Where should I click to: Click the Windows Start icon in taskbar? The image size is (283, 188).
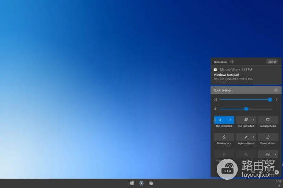132,183
